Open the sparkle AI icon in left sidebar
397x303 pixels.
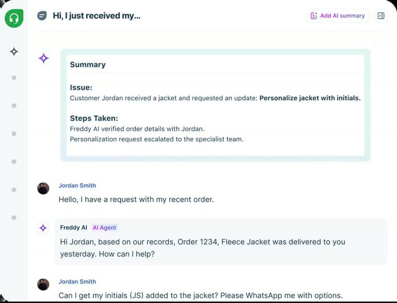[14, 52]
